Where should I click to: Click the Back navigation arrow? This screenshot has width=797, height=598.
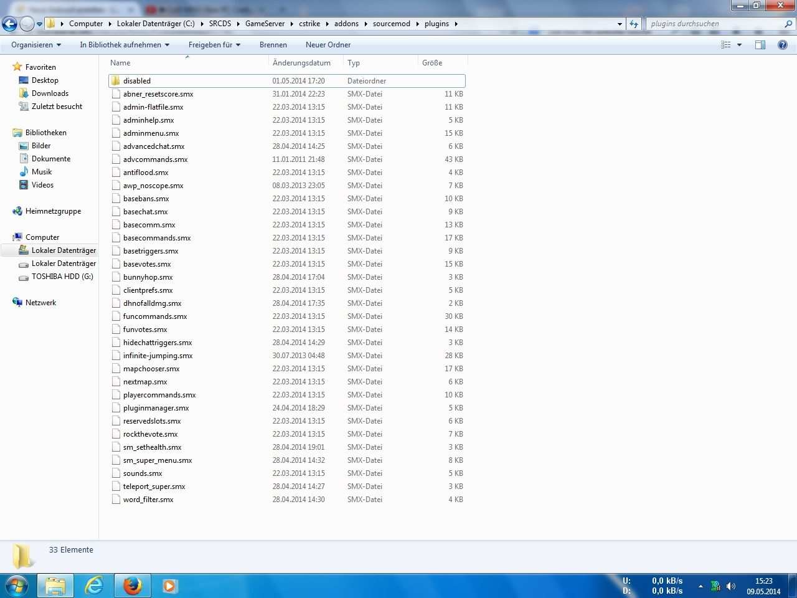[9, 24]
